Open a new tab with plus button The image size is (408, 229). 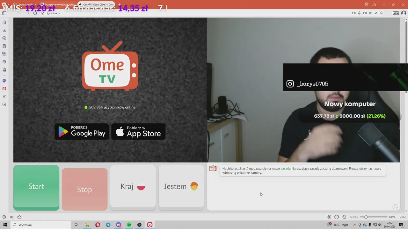pyautogui.click(x=120, y=4)
